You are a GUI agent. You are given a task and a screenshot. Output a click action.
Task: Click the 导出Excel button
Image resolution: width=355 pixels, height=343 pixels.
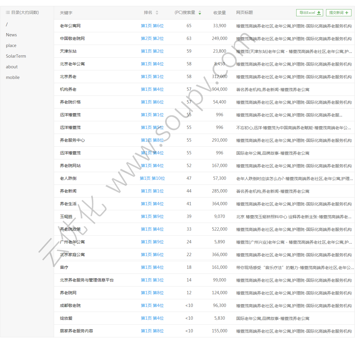(x=310, y=13)
